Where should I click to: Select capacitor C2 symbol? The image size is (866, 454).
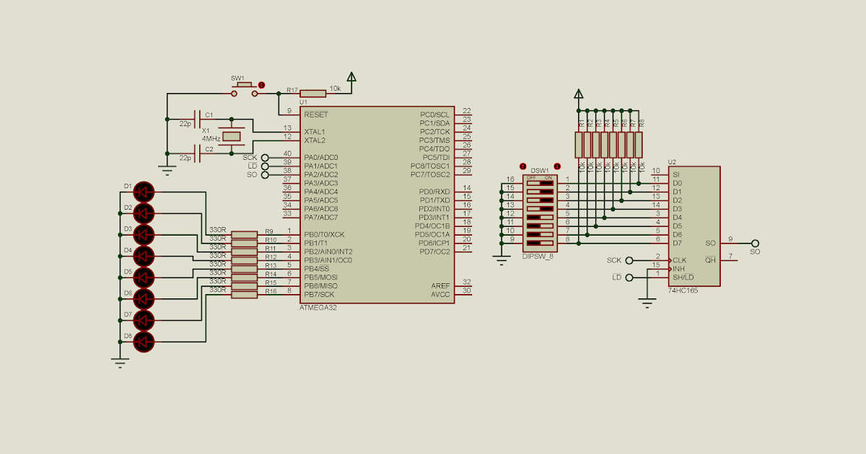pos(198,153)
